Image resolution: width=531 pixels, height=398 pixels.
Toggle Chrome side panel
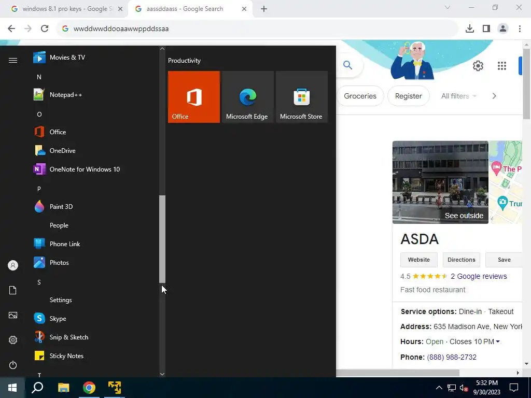click(486, 29)
